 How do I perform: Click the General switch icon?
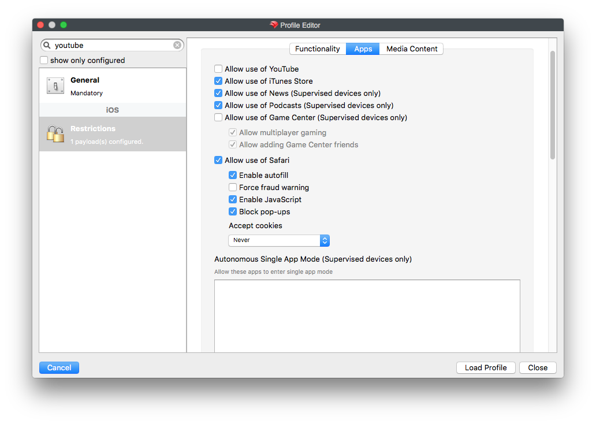[55, 85]
